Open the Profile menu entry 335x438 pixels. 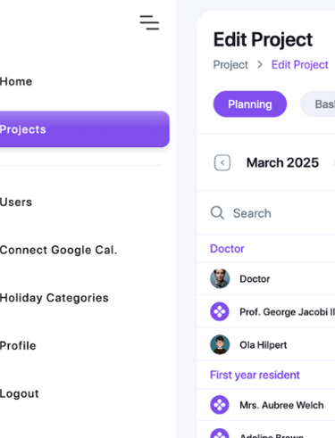click(x=18, y=346)
